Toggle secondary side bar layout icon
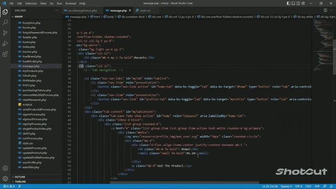336x189 pixels. click(298, 3)
